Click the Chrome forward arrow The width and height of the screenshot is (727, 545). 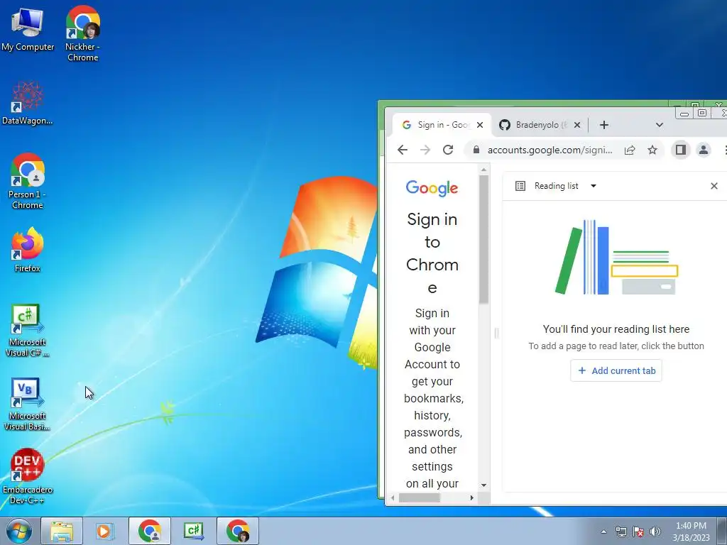(x=425, y=150)
